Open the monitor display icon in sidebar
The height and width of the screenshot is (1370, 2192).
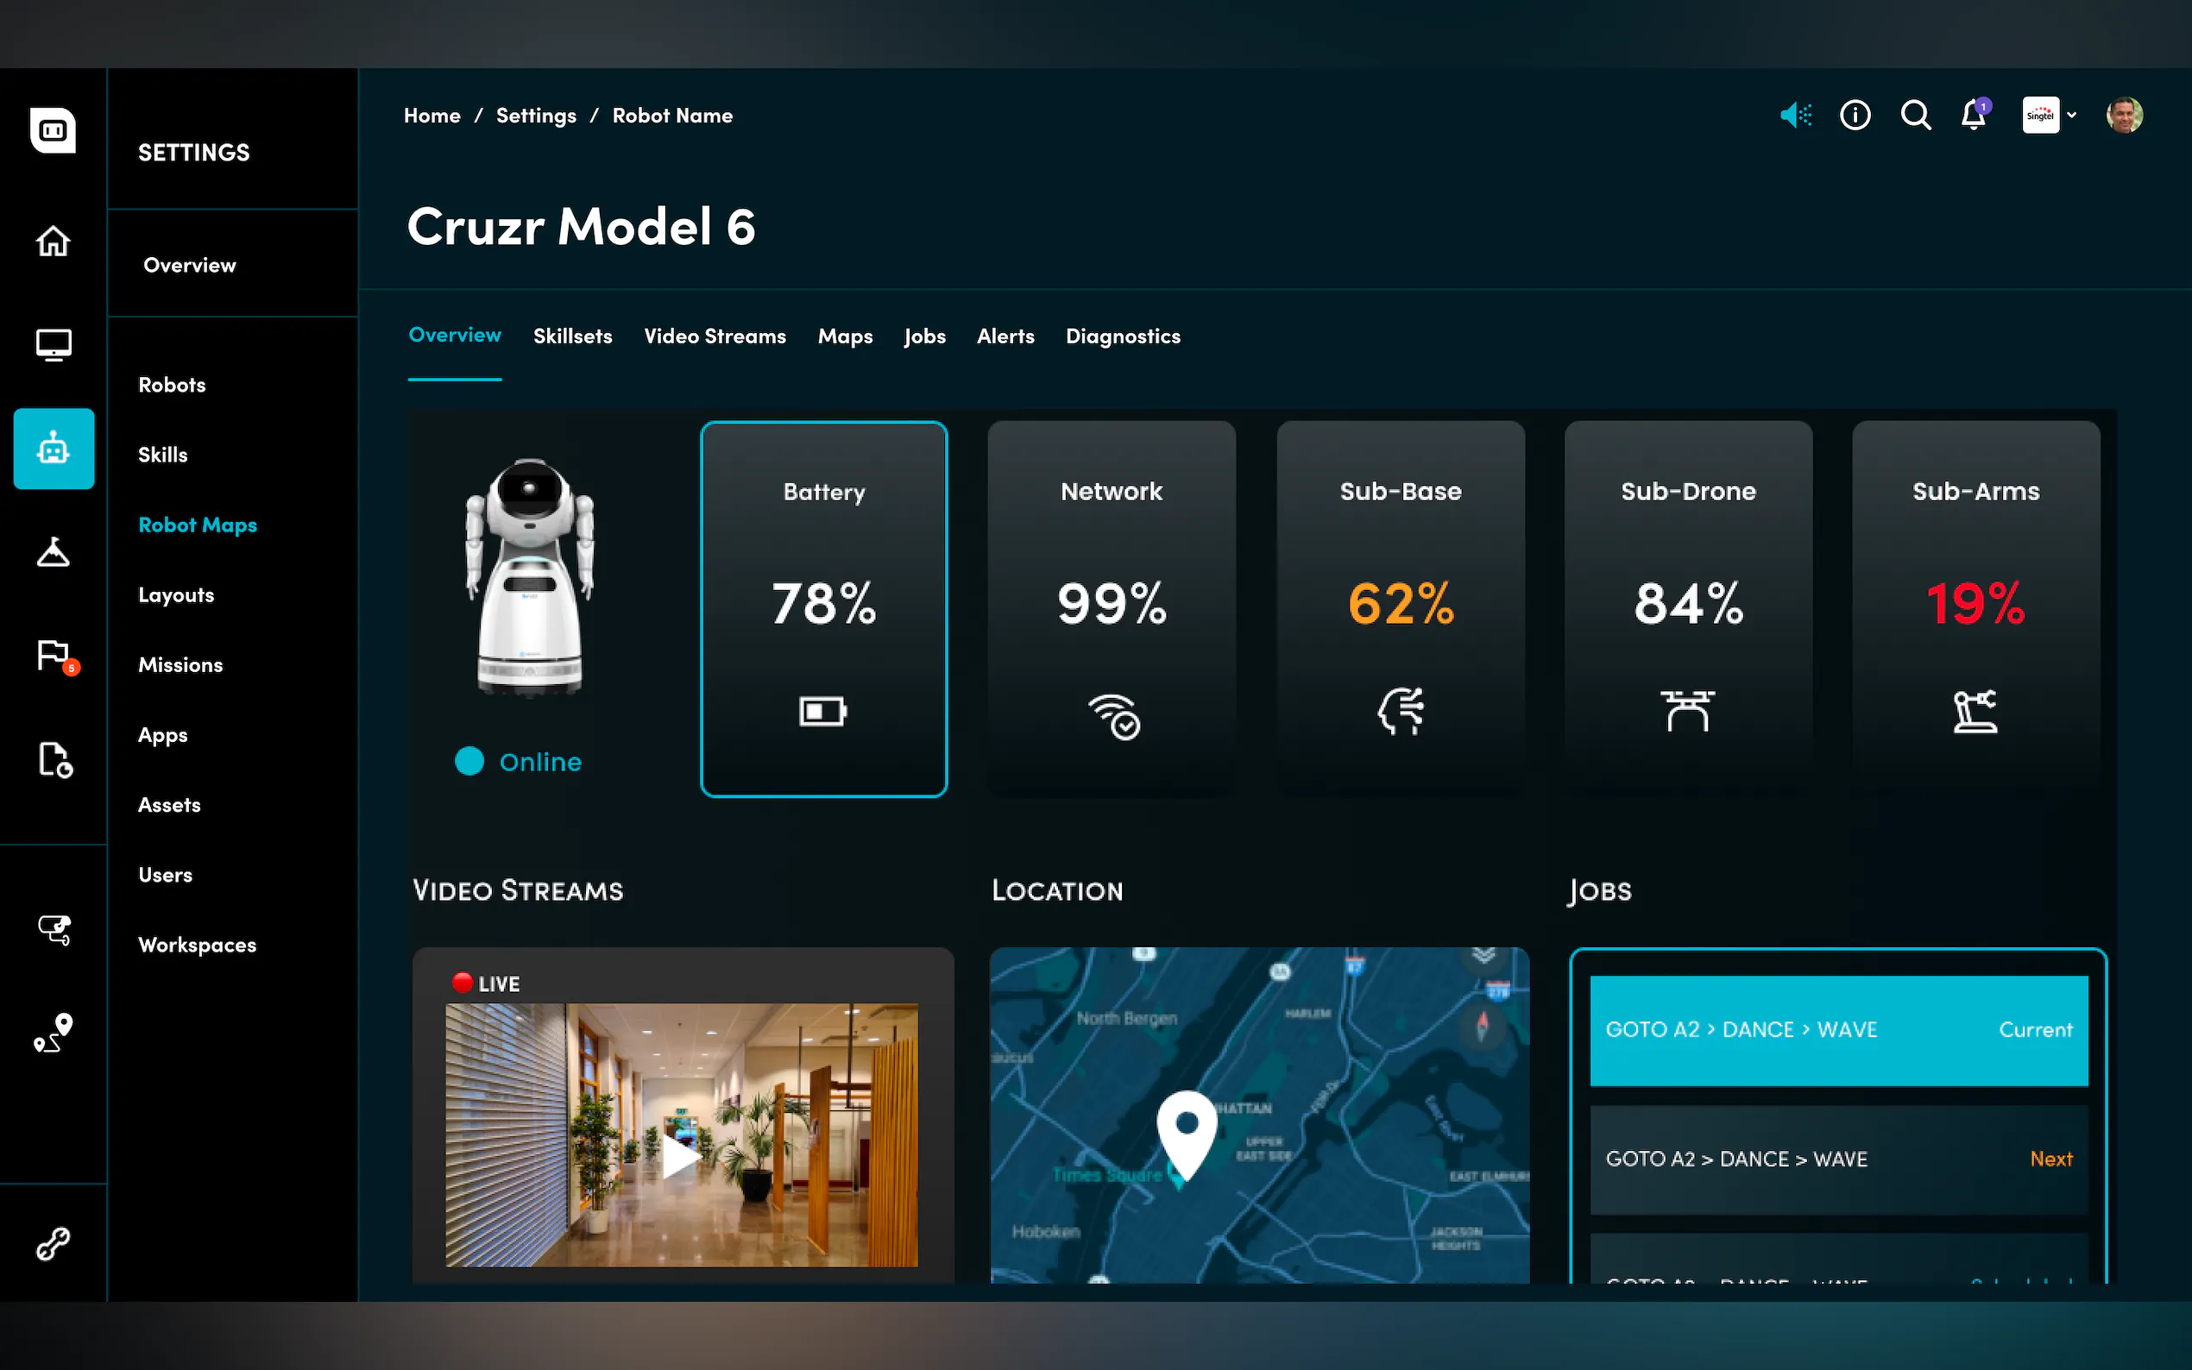(53, 344)
